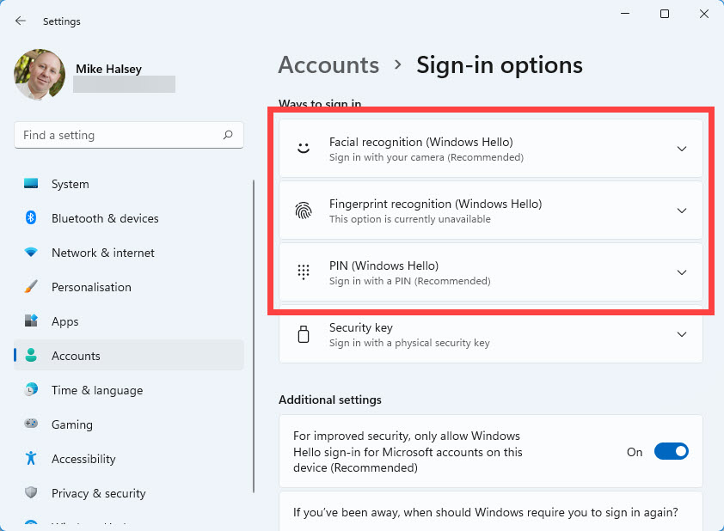Click the Privacy & security shield icon
This screenshot has height=531, width=724.
point(32,493)
